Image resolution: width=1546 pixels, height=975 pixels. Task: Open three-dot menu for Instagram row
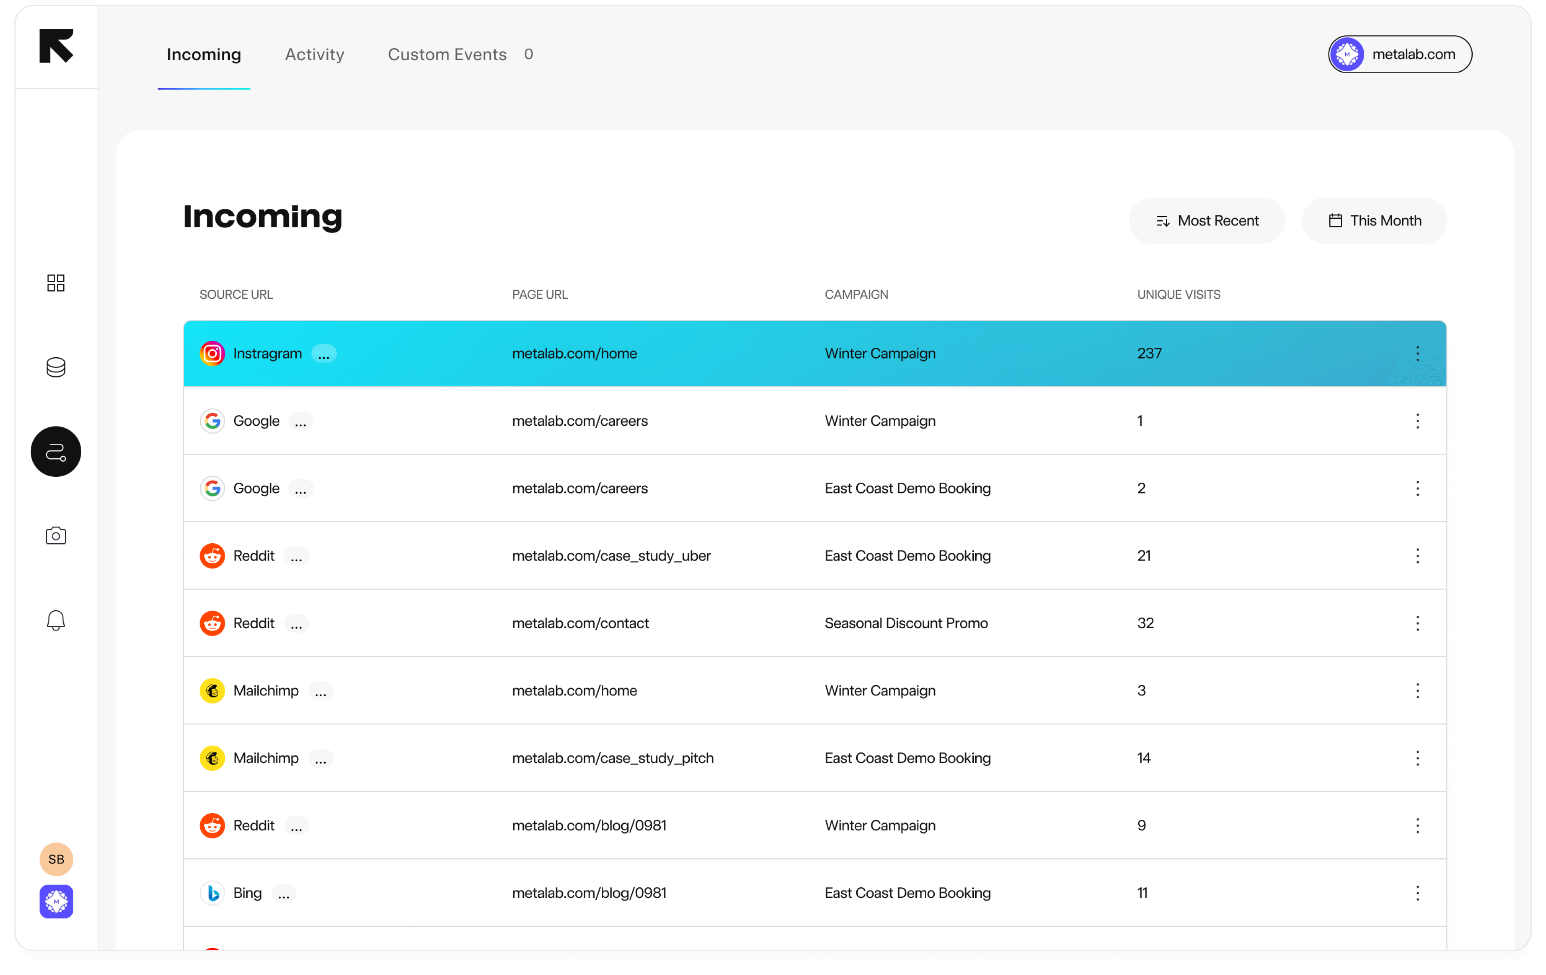1417,353
